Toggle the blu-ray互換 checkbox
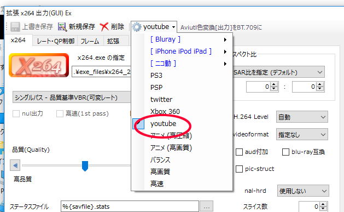Viewport: 344px width, 212px height. [x=285, y=152]
